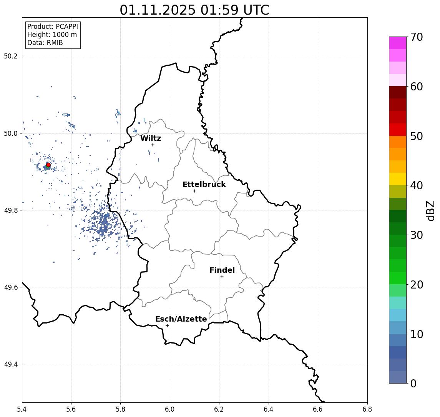Click the colorbar tick label 50
This screenshot has width=440, height=417.
(x=417, y=136)
